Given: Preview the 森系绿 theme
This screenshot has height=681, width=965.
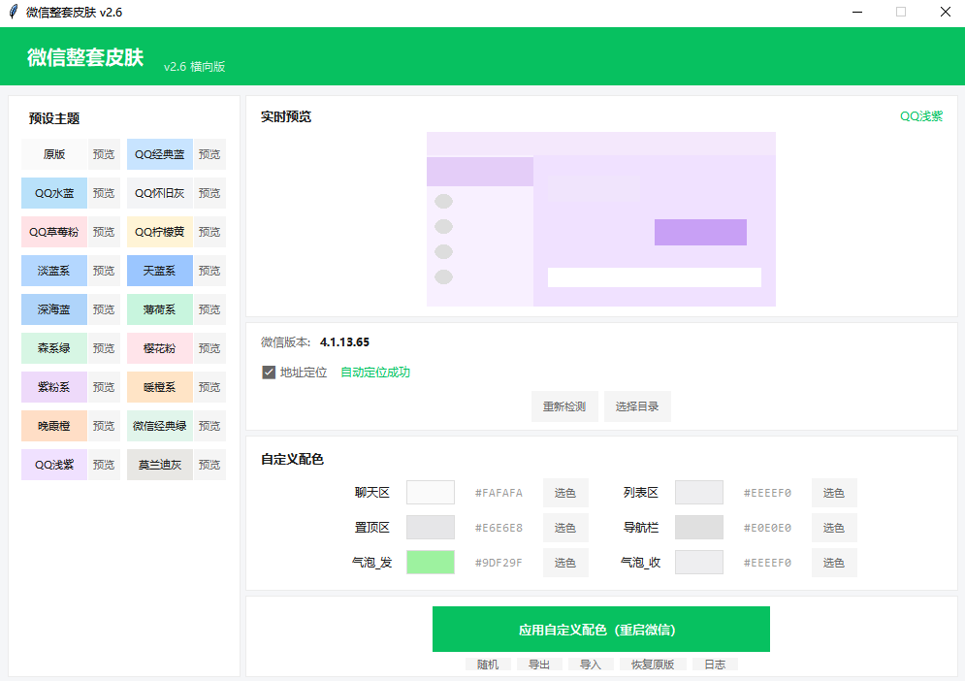Looking at the screenshot, I should pos(104,348).
